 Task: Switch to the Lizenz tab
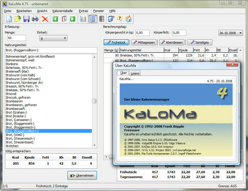coord(135,74)
